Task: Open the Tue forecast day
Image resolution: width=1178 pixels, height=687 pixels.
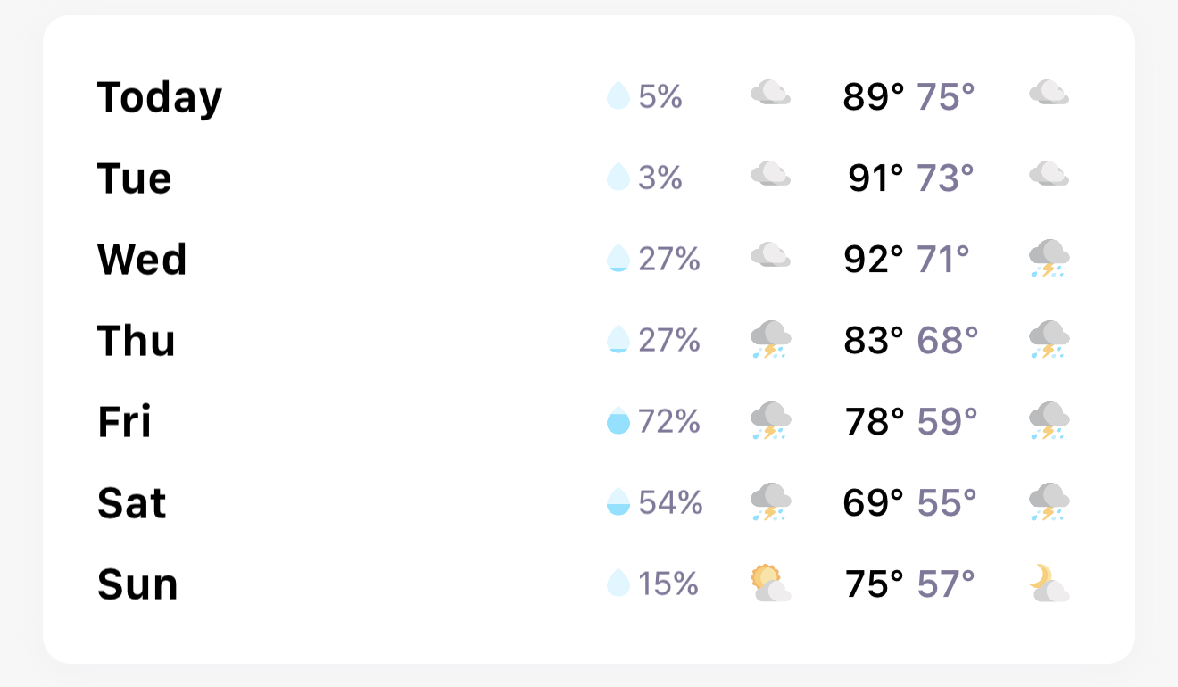Action: pyautogui.click(x=134, y=178)
